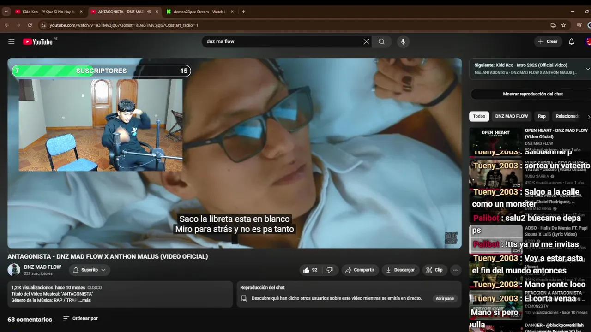Start voice search with the microphone
The height and width of the screenshot is (332, 591).
[x=403, y=41]
